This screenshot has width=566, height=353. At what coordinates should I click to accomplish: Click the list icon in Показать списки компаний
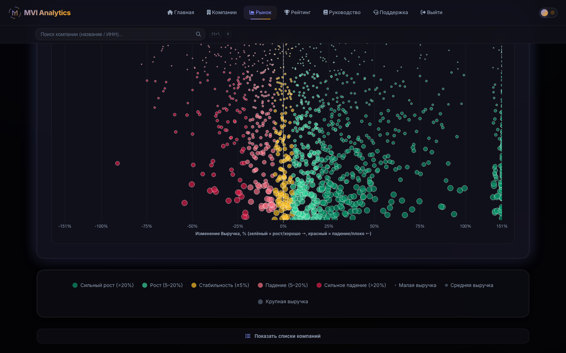point(248,336)
